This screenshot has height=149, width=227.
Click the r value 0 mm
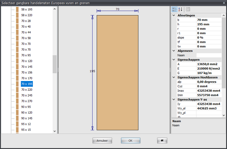[x=209, y=29]
